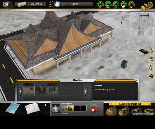Select the worker in white shirt sidebar icon
155x129 pixels.
(151, 67)
